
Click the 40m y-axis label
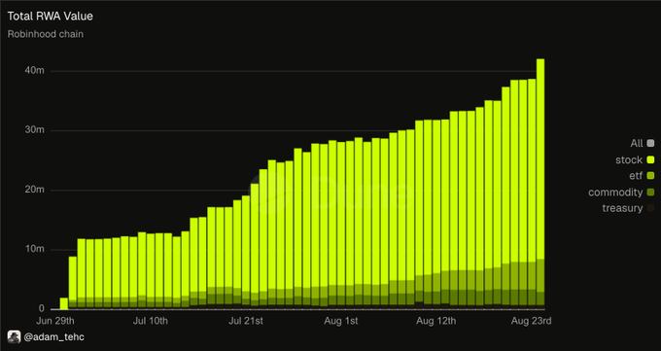pyautogui.click(x=34, y=71)
